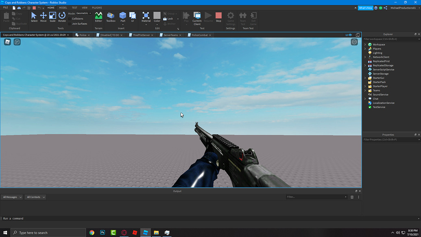The width and height of the screenshot is (421, 237).
Task: Activate the Rotate tool
Action: (62, 17)
